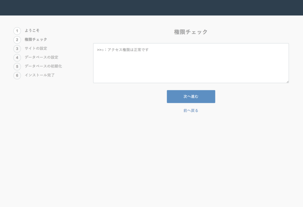The height and width of the screenshot is (207, 303).
Task: Click the 次へ進む button
Action: (x=191, y=96)
